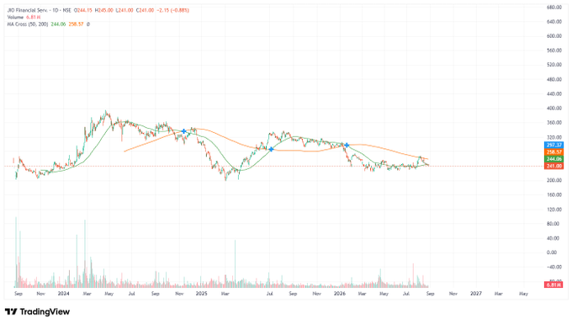The height and width of the screenshot is (324, 572).
Task: Select the orange 258.57 MA value in legend
Action: coord(76,24)
